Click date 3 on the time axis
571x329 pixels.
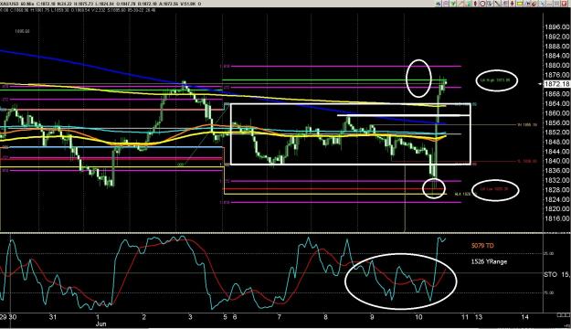[190, 317]
